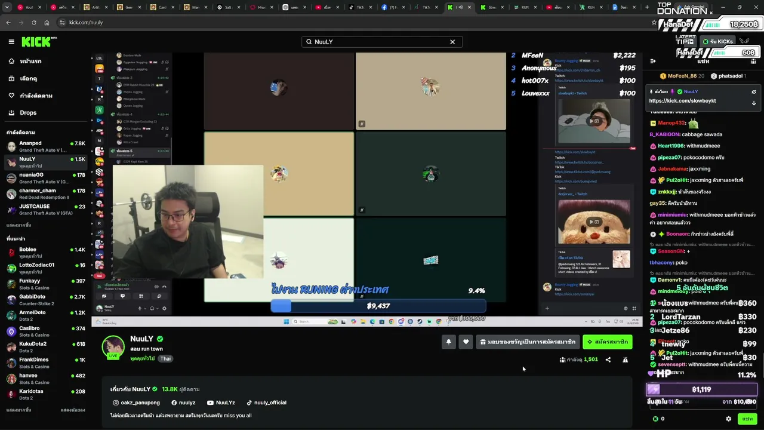Go back in browser
This screenshot has height=430, width=764.
coord(8,22)
